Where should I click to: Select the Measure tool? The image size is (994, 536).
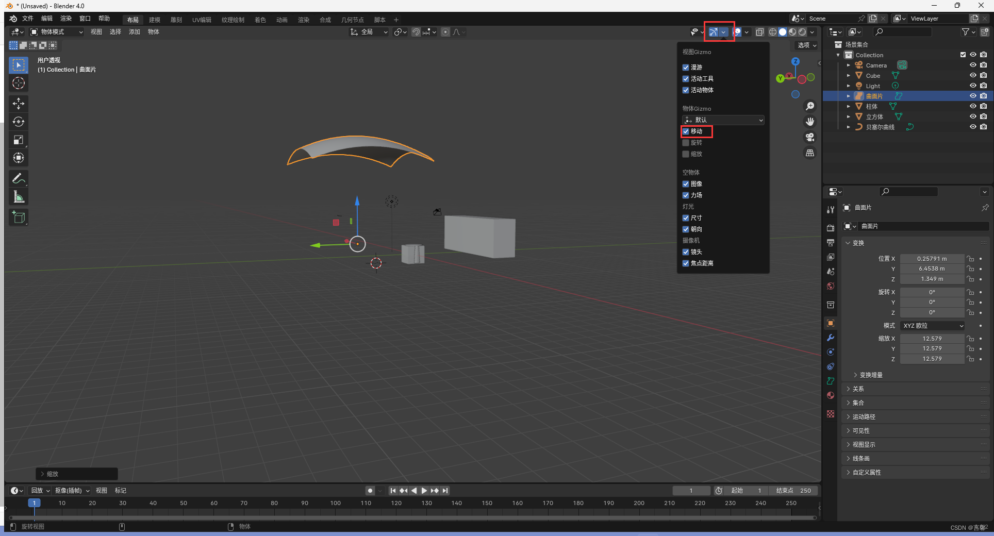tap(19, 196)
